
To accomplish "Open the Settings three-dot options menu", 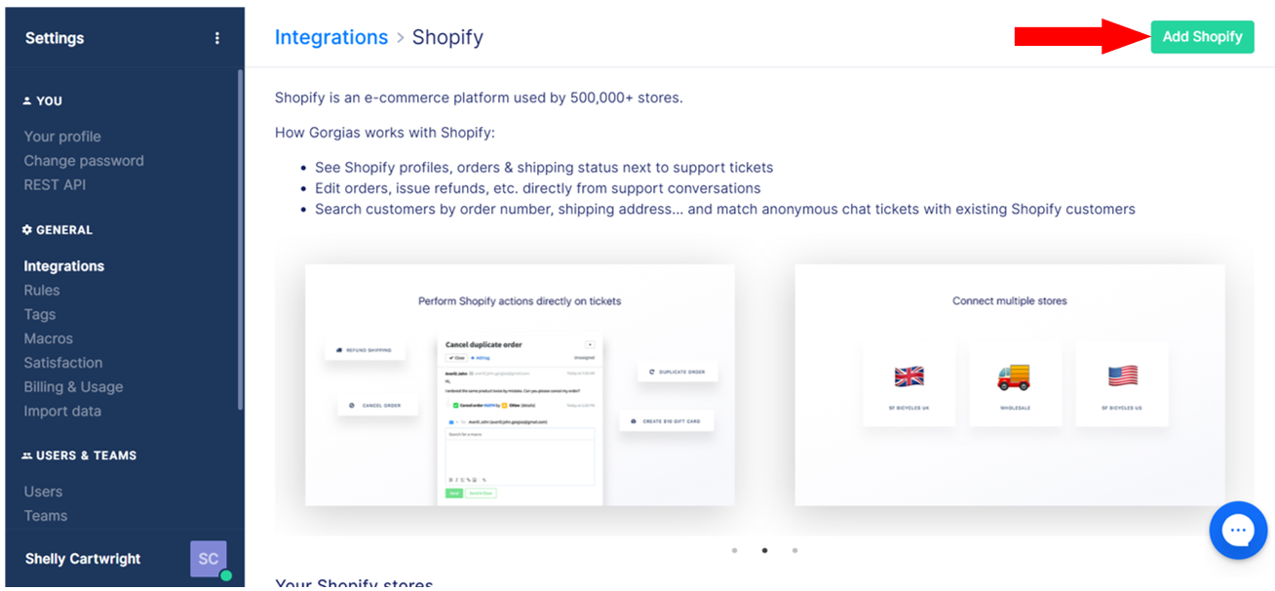I will [x=216, y=38].
